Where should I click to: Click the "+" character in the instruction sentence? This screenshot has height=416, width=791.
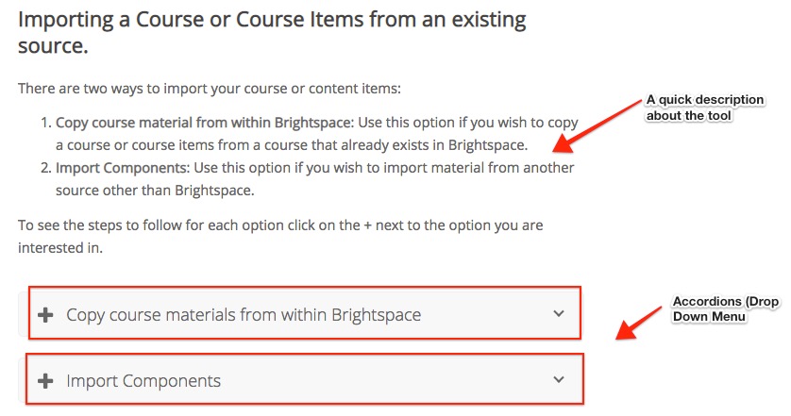click(x=367, y=226)
